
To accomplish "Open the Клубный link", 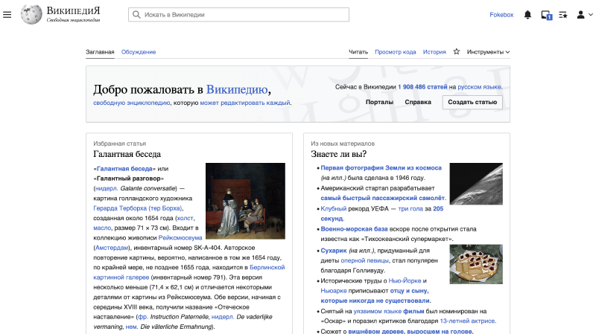I will click(333, 209).
